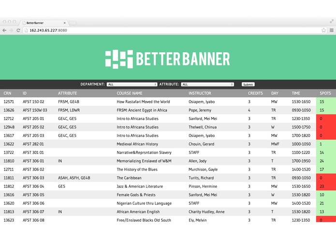Click Medieval African History course name
Viewport: 336px width, 239px height.
[x=137, y=144]
